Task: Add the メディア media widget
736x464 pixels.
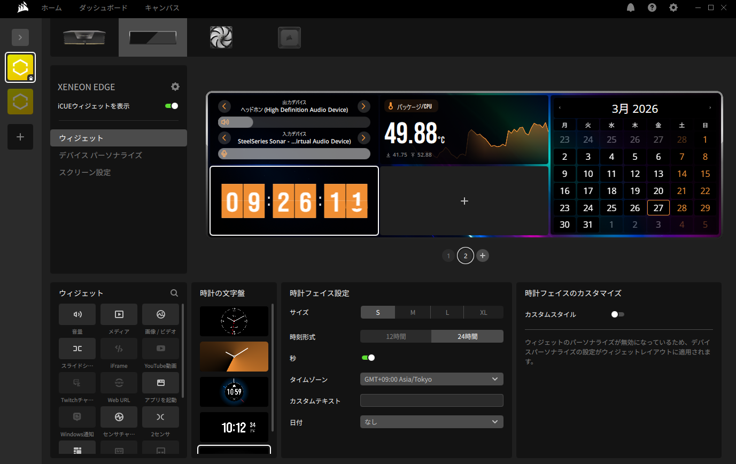Action: [x=119, y=314]
